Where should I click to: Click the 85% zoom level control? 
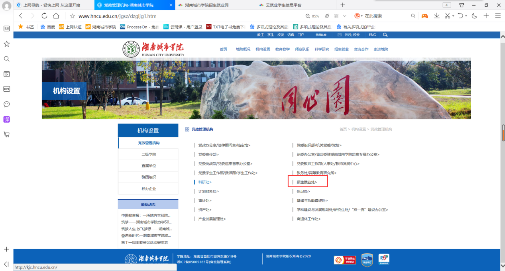[x=312, y=16]
